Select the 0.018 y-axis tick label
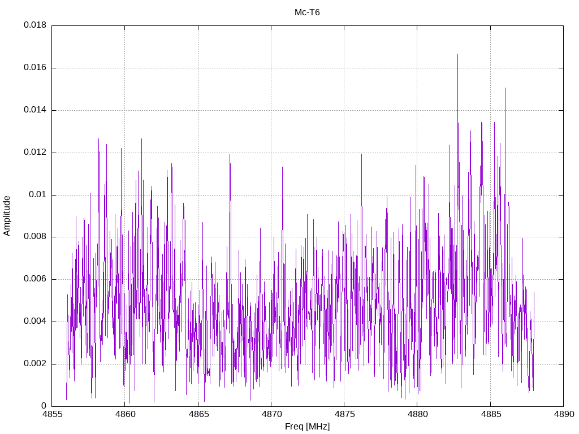The image size is (579, 434). 34,25
